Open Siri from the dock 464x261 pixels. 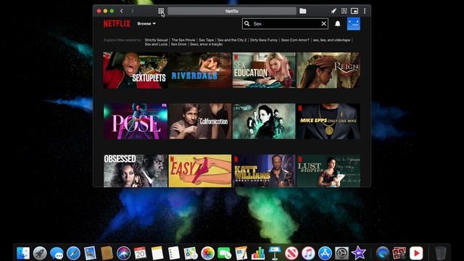coord(123,253)
